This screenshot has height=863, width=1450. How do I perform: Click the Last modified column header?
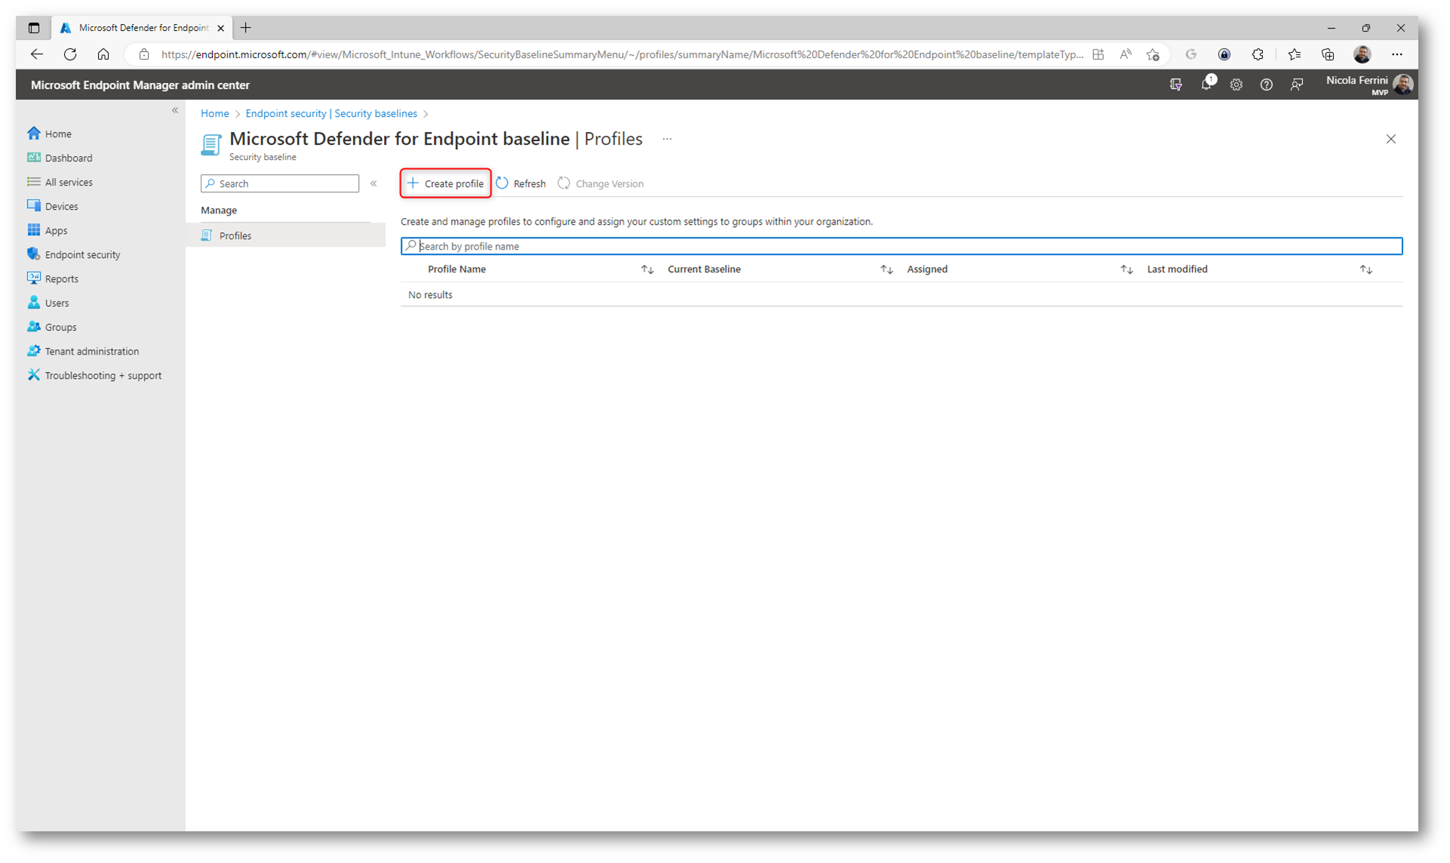click(x=1177, y=269)
